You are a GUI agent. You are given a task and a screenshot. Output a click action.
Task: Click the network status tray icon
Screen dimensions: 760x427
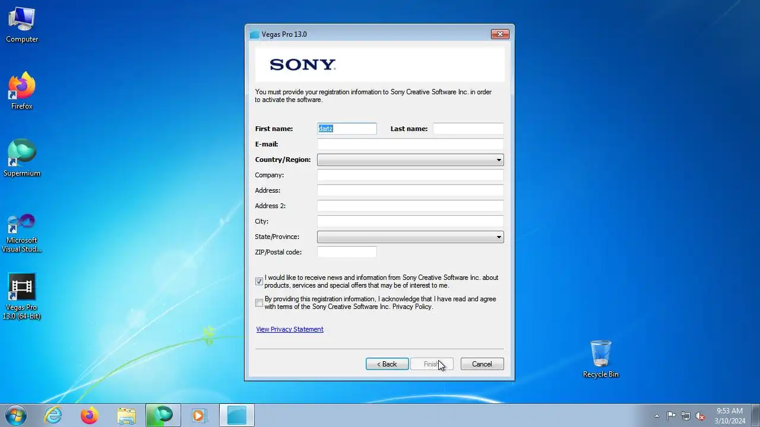pyautogui.click(x=686, y=416)
